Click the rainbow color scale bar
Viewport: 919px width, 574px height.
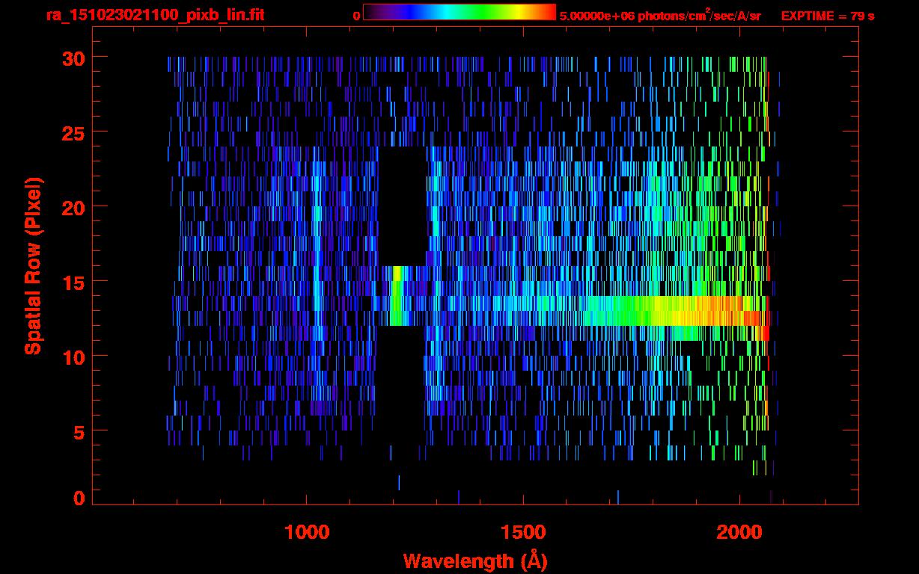(x=459, y=12)
